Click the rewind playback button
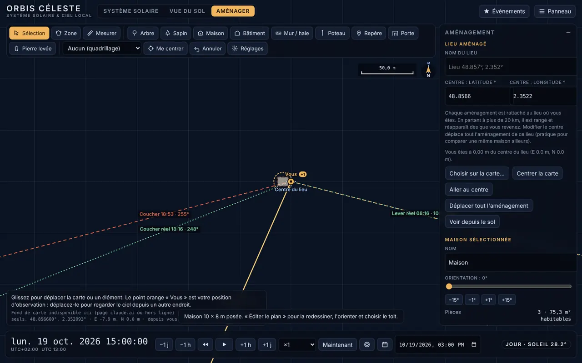 (205, 345)
